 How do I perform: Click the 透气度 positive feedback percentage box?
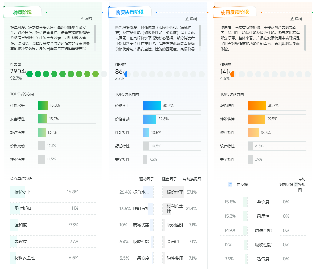point(234,259)
